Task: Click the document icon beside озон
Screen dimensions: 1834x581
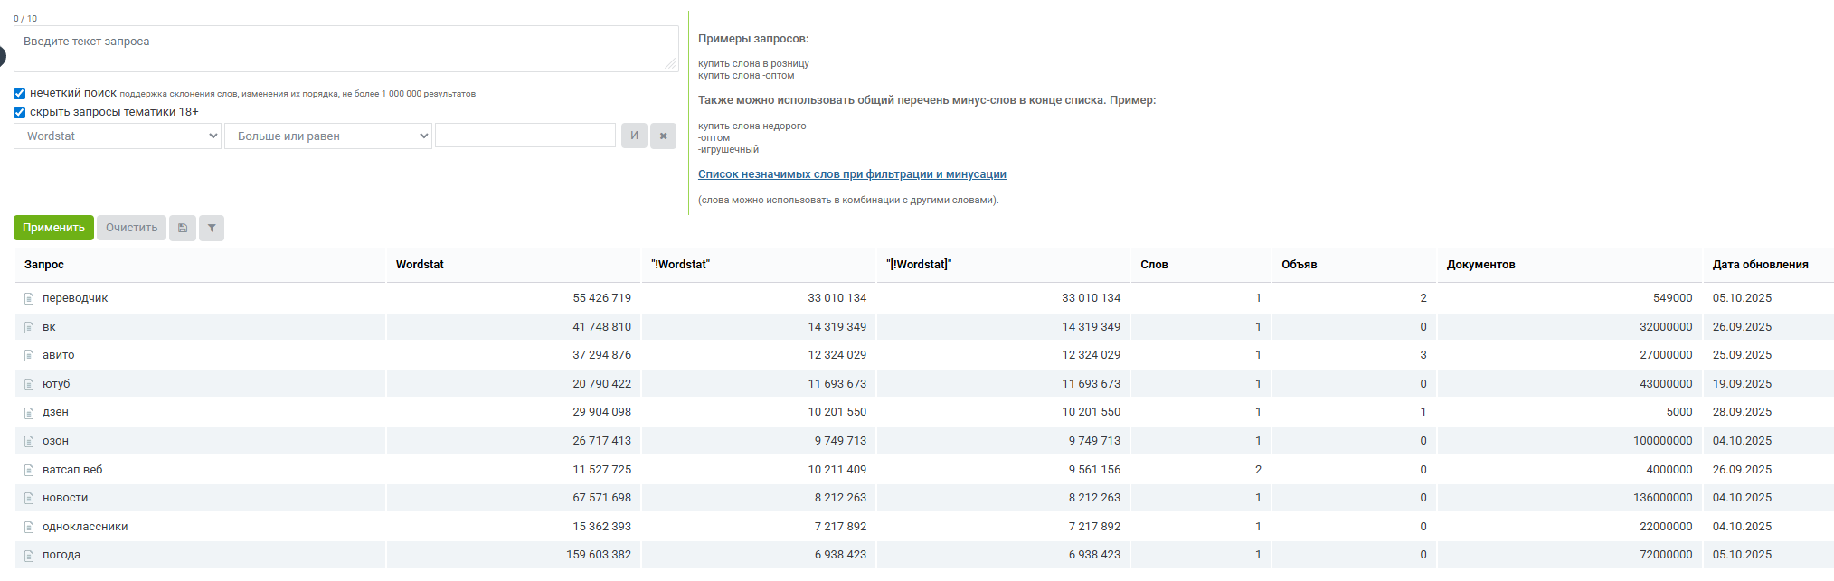Action: 29,441
